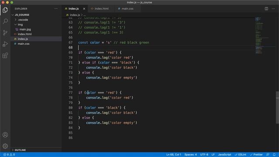Screen dimensions: 279x157
Task: Click the notifications bell in status bar
Action: click(274, 154)
